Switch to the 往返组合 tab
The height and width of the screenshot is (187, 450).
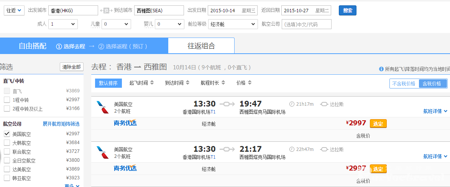point(201,46)
